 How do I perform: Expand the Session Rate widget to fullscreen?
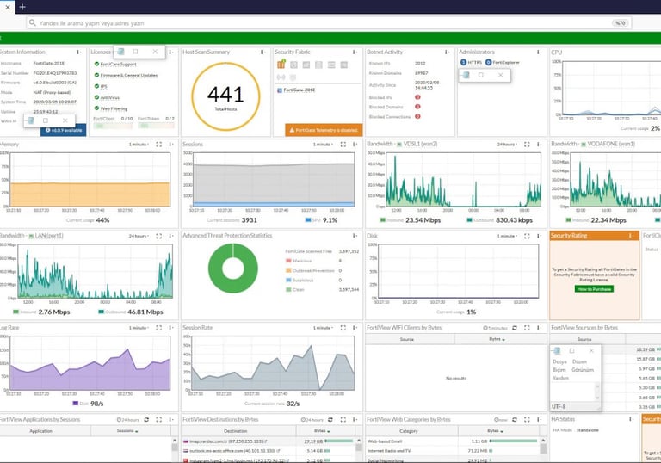[343, 328]
